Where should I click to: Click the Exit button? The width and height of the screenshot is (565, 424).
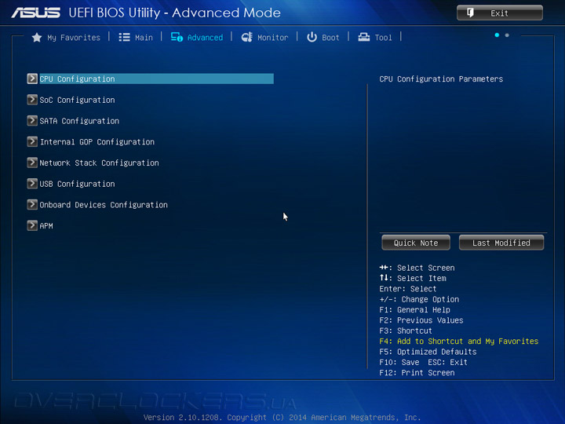[x=499, y=13]
